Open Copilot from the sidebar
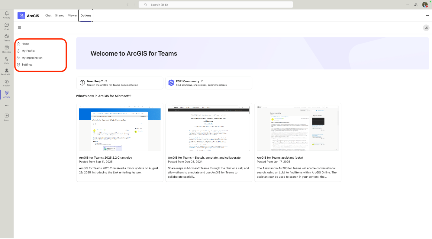The height and width of the screenshot is (239, 432). 6,82
